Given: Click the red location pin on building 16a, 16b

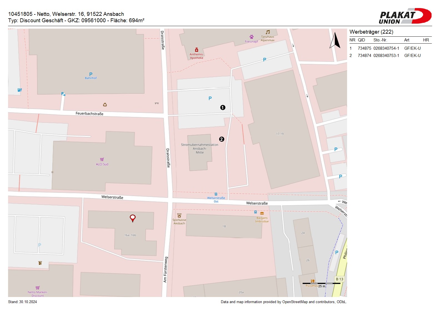Looking at the screenshot, I should 133,218.
